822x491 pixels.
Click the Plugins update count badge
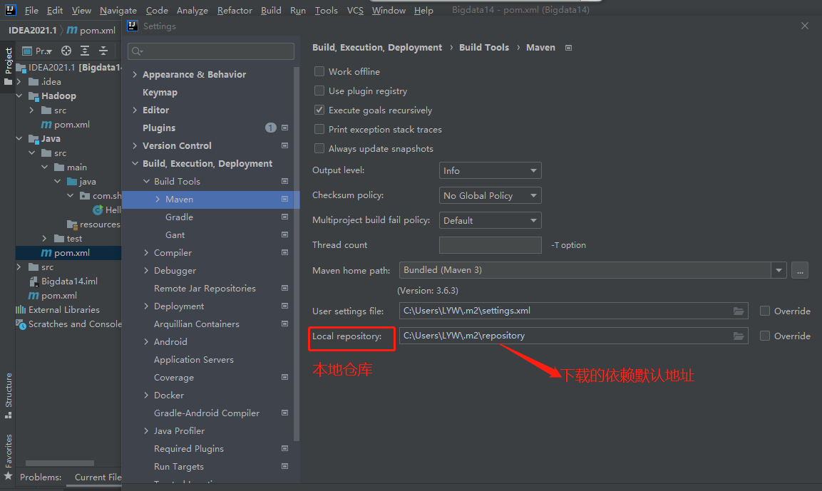pos(270,128)
